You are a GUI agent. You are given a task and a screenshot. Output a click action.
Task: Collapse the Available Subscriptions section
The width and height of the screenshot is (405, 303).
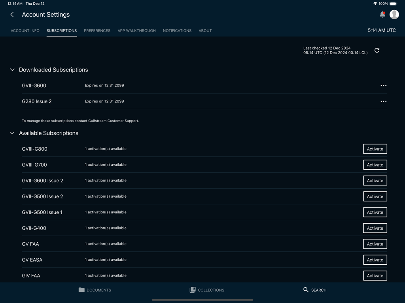(x=12, y=133)
